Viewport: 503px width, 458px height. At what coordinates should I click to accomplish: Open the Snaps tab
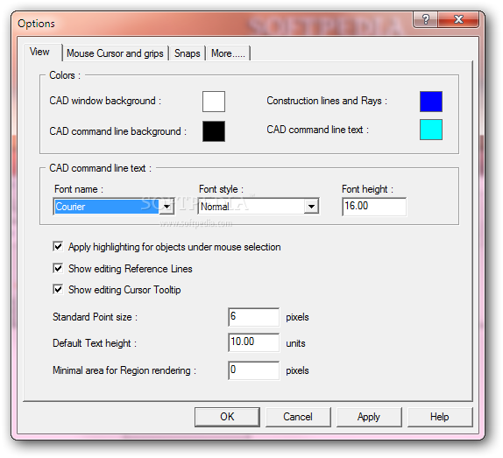[x=188, y=53]
